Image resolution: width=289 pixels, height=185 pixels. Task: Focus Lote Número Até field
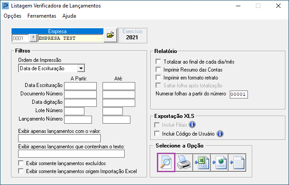tap(113, 111)
